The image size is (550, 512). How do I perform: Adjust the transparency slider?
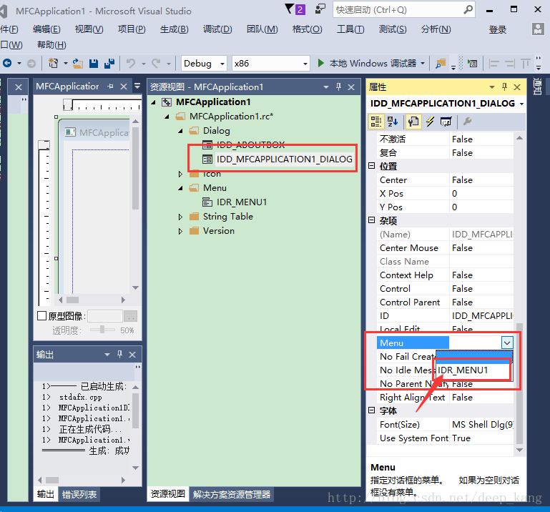pos(102,330)
